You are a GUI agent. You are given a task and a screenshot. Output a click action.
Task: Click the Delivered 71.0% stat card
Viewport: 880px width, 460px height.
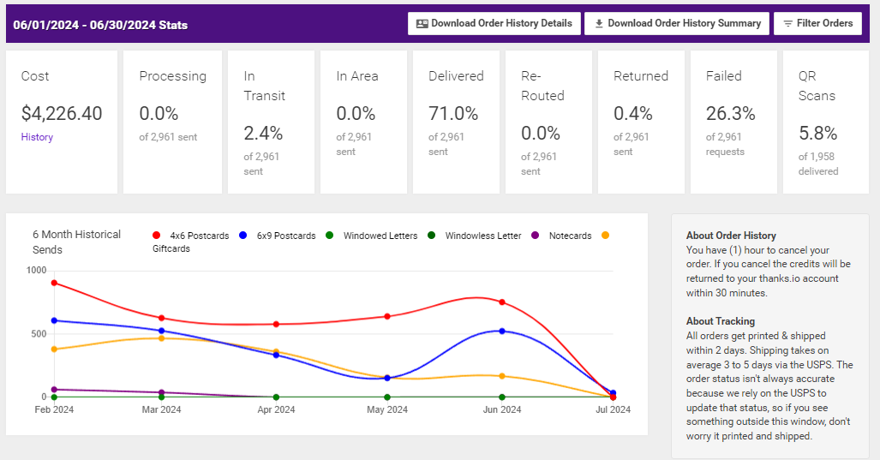tap(455, 122)
